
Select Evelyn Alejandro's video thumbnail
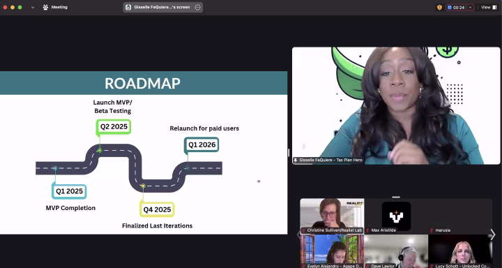pyautogui.click(x=332, y=251)
